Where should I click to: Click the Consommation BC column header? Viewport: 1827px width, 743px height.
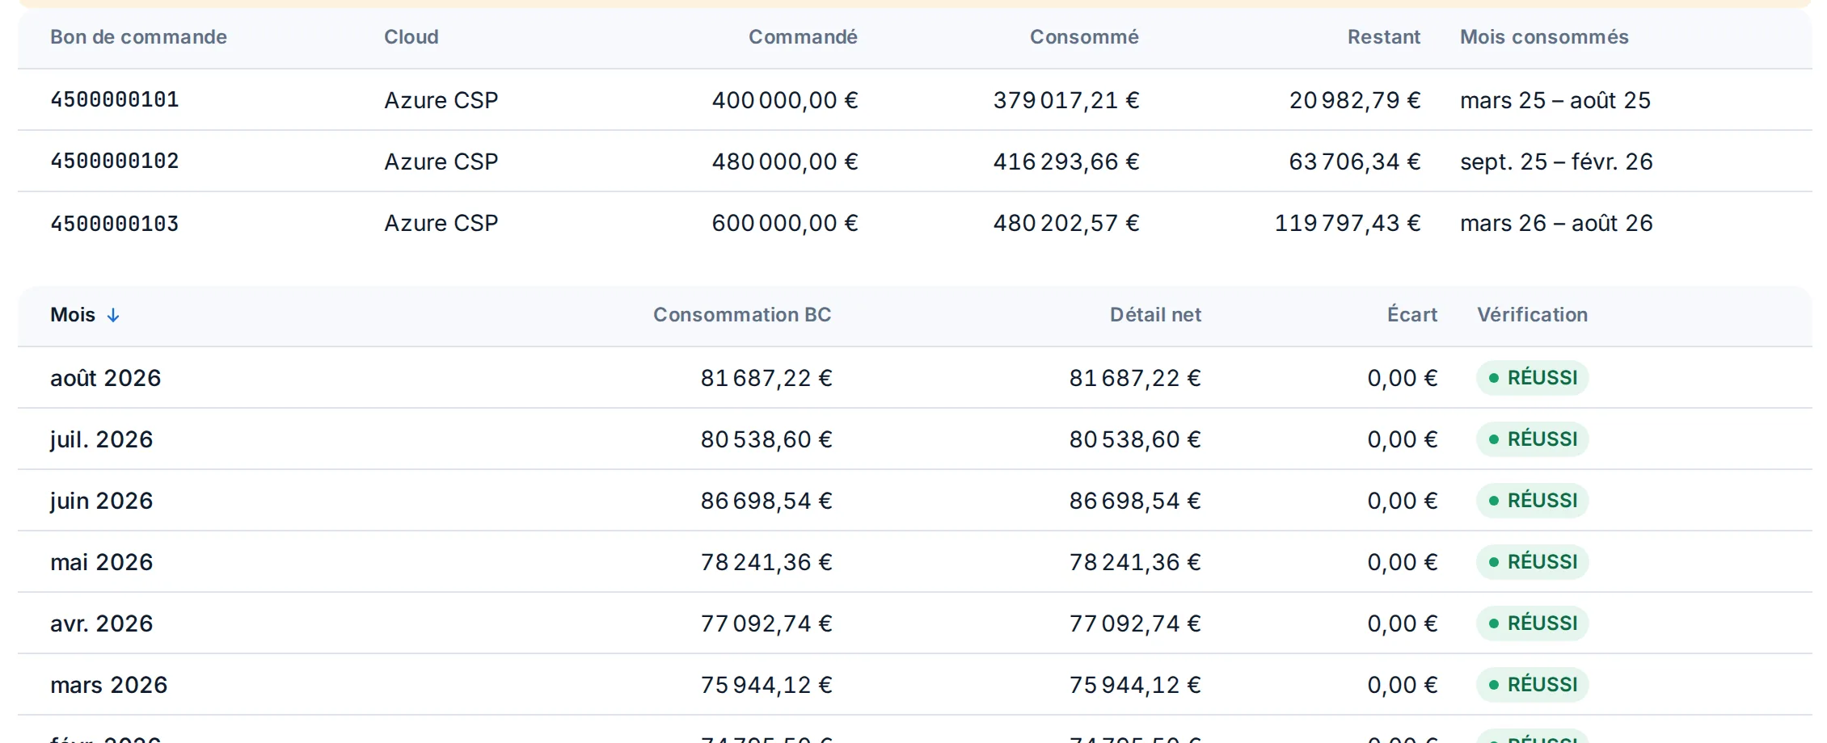click(742, 315)
